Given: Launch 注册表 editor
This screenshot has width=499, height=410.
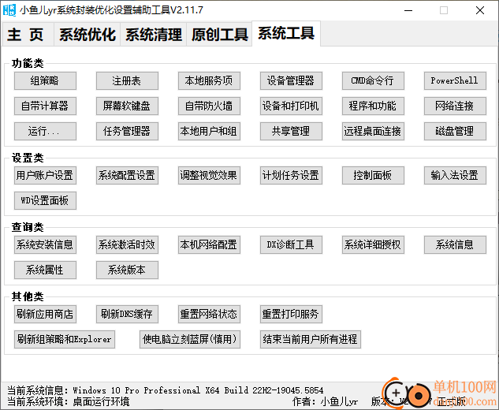Looking at the screenshot, I should click(127, 81).
